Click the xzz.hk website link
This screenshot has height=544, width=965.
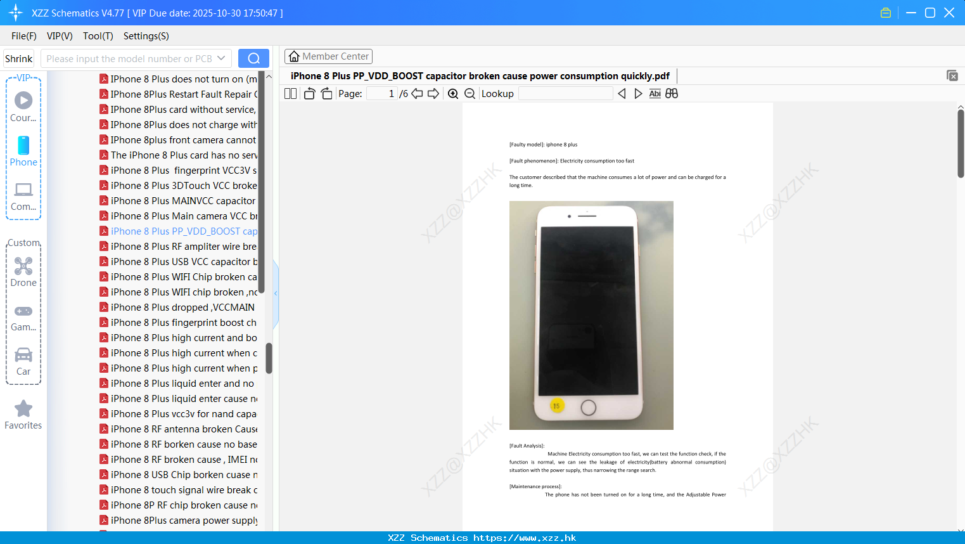click(525, 538)
